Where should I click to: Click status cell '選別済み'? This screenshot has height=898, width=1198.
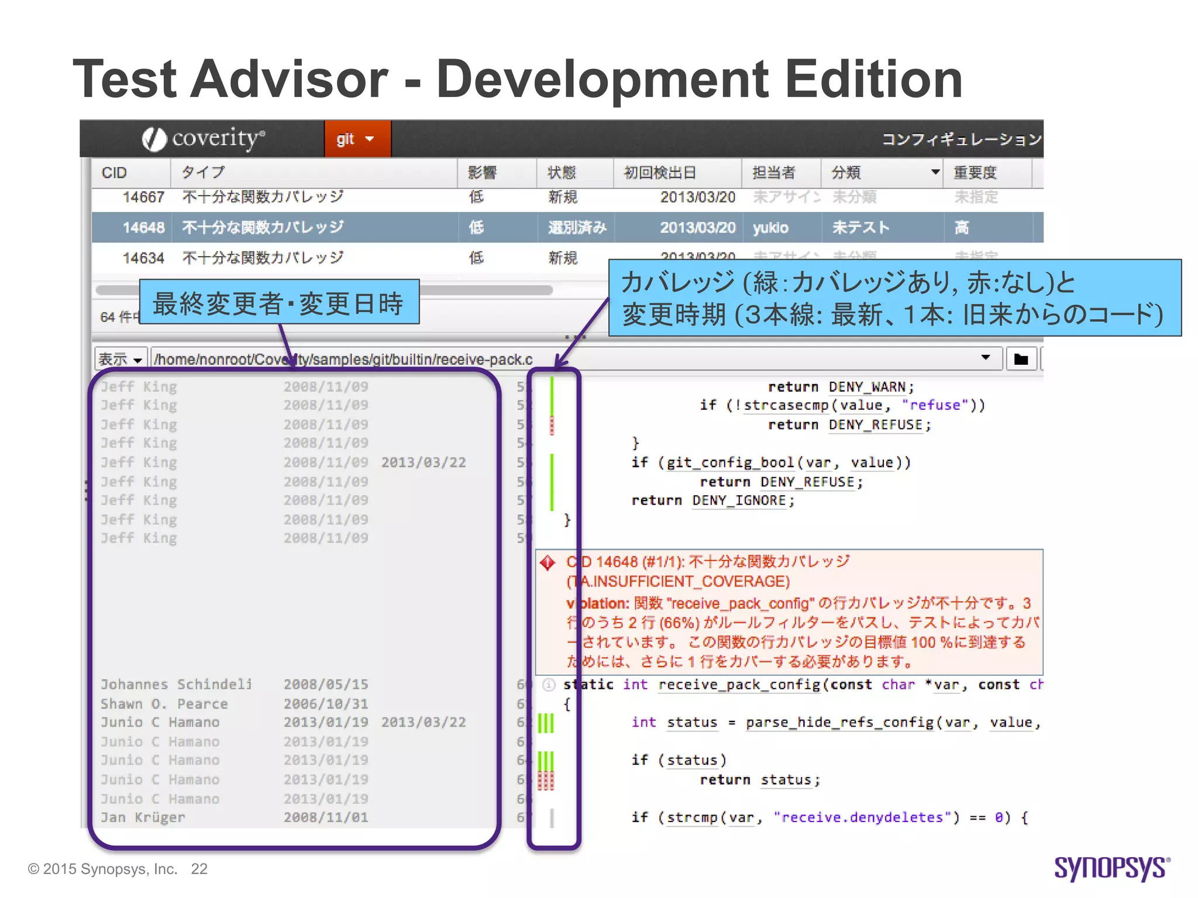577,227
